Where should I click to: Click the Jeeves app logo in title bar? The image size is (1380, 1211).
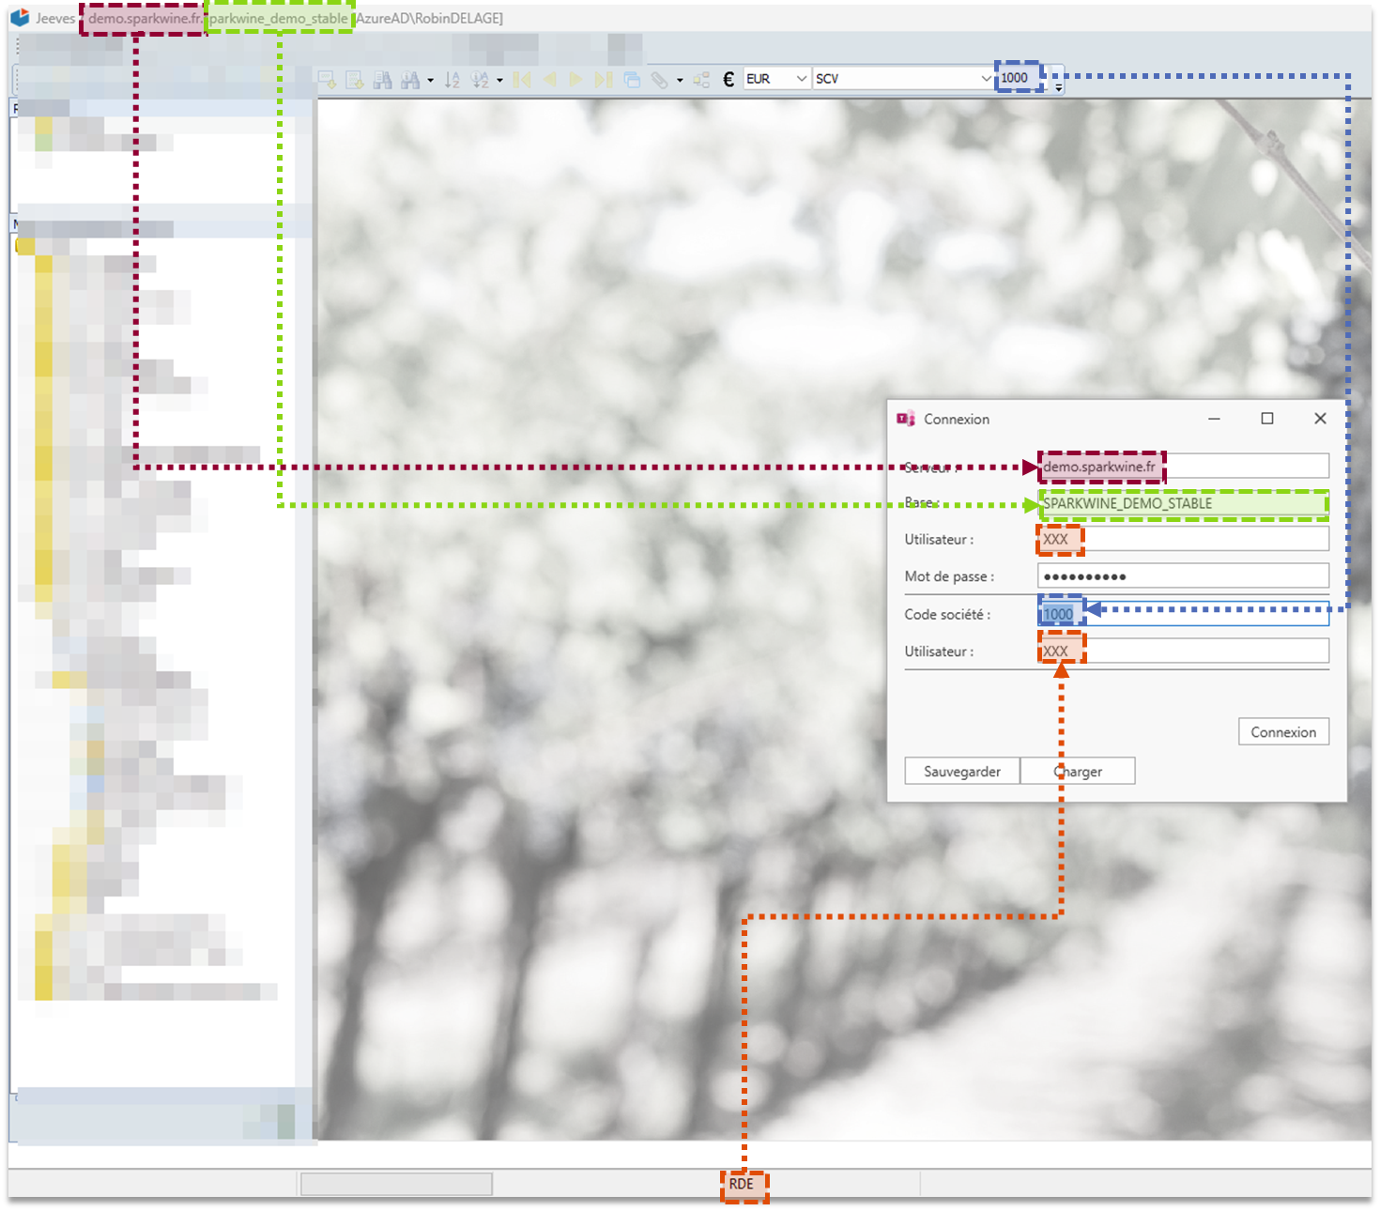20,18
